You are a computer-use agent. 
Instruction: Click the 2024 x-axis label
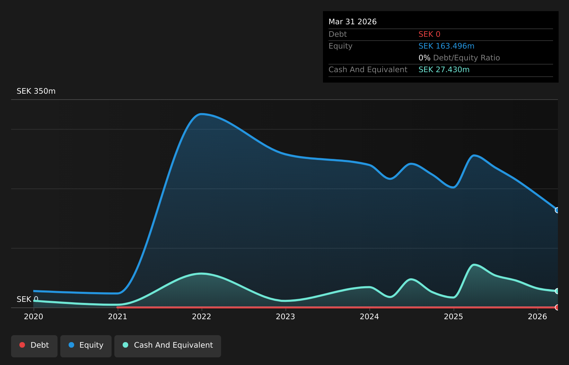[369, 316]
